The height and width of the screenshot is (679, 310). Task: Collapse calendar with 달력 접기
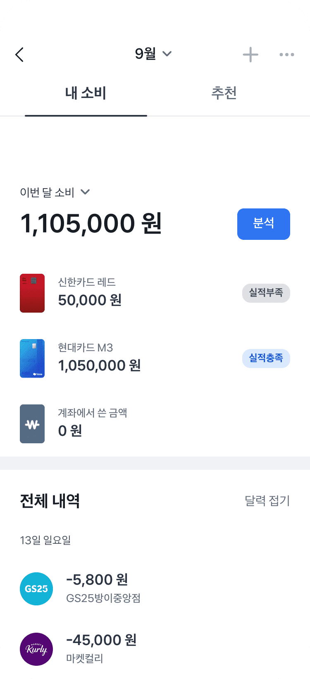tap(267, 501)
